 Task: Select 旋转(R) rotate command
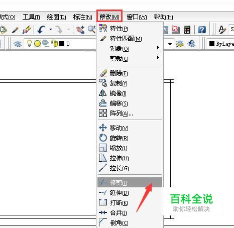pos(130,138)
